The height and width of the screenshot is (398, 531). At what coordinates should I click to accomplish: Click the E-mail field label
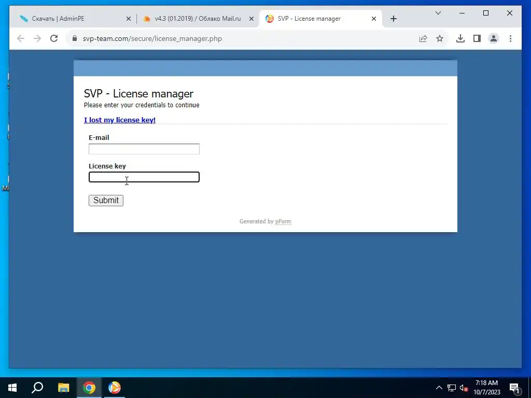99,137
